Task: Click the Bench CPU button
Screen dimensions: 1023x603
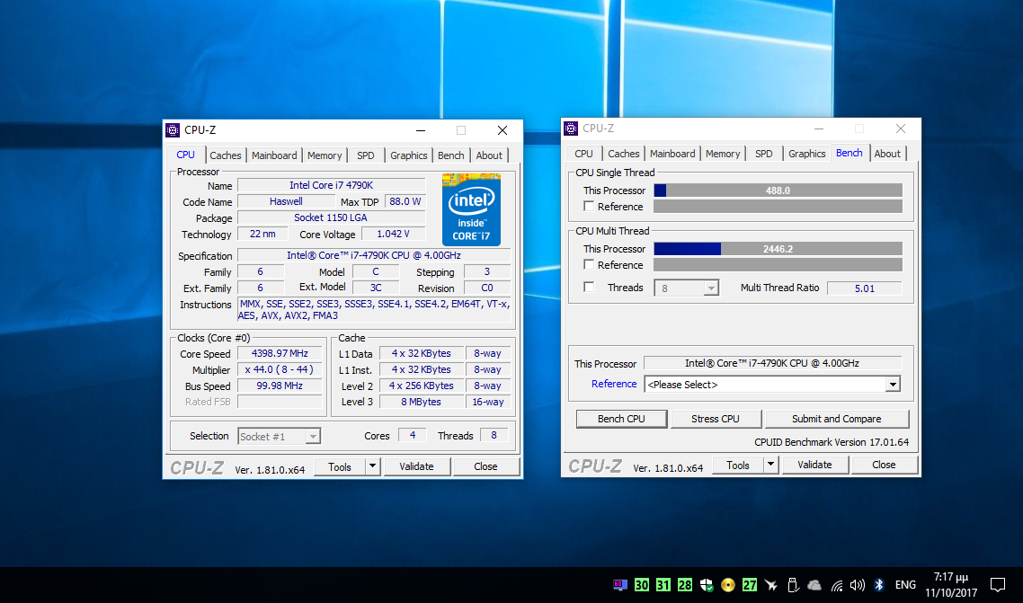Action: point(622,419)
